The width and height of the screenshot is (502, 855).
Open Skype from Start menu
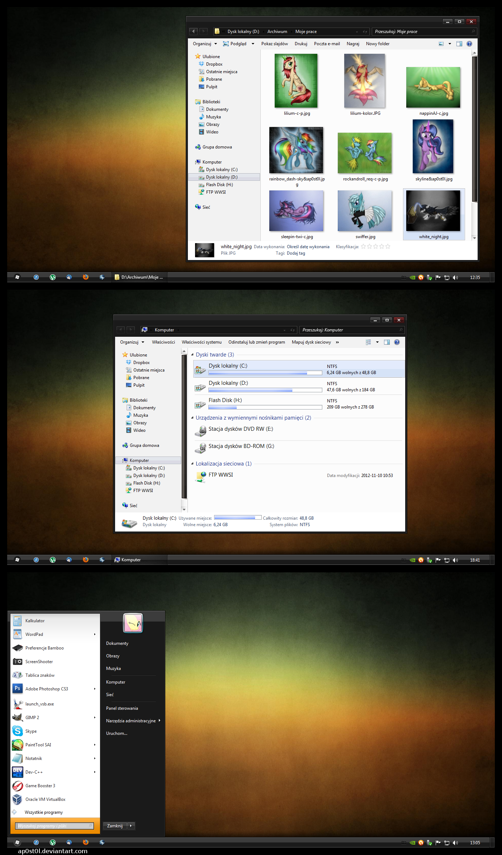(55, 731)
